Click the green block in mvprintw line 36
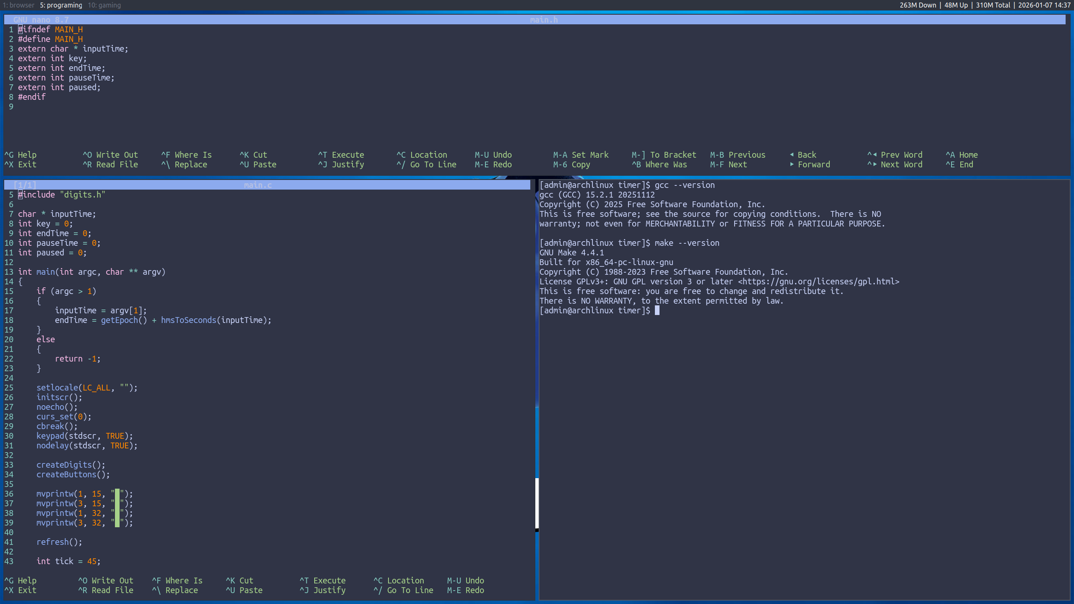Screen dimensions: 1074x604 pyautogui.click(x=117, y=494)
